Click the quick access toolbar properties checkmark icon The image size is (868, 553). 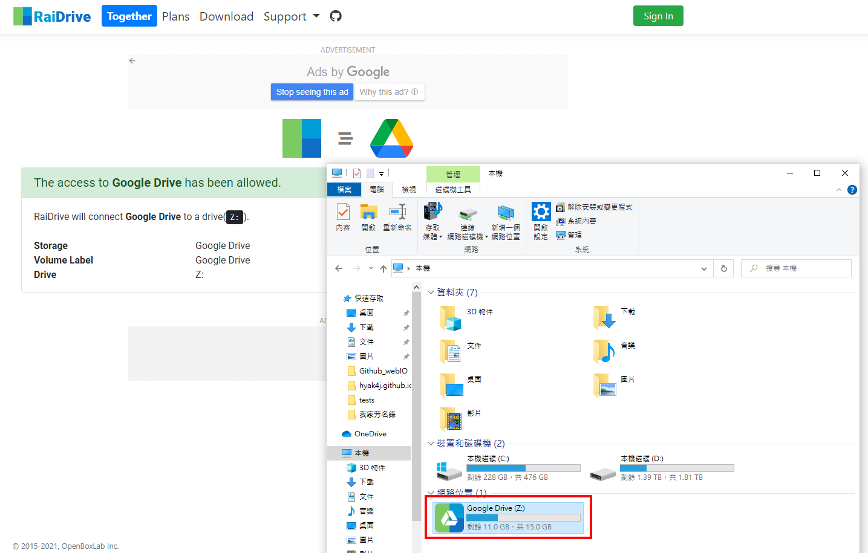(357, 173)
